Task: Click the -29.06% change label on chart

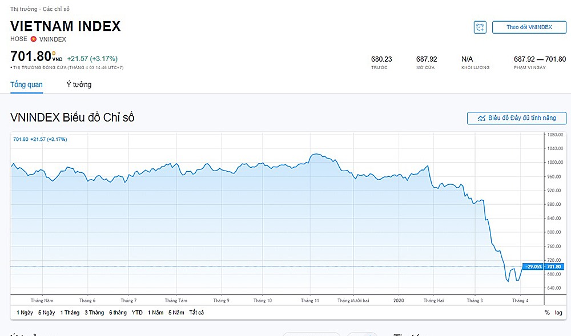Action: [x=533, y=266]
